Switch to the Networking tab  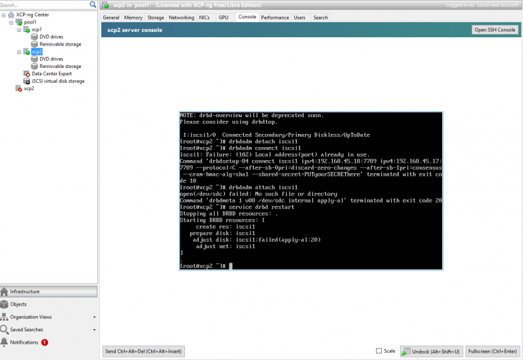click(181, 18)
